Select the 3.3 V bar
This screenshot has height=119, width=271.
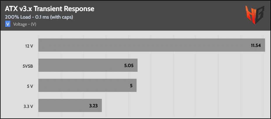pos(70,105)
